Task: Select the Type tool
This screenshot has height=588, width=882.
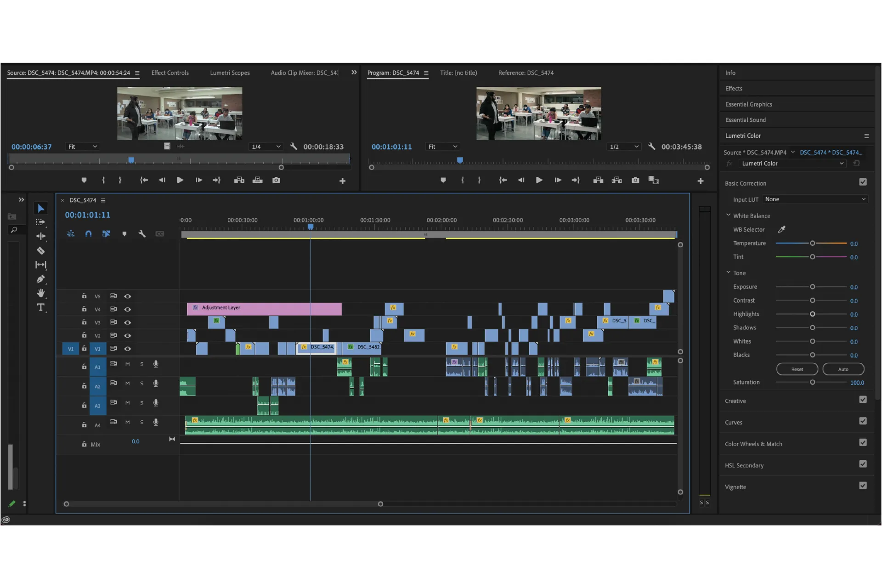Action: (41, 307)
